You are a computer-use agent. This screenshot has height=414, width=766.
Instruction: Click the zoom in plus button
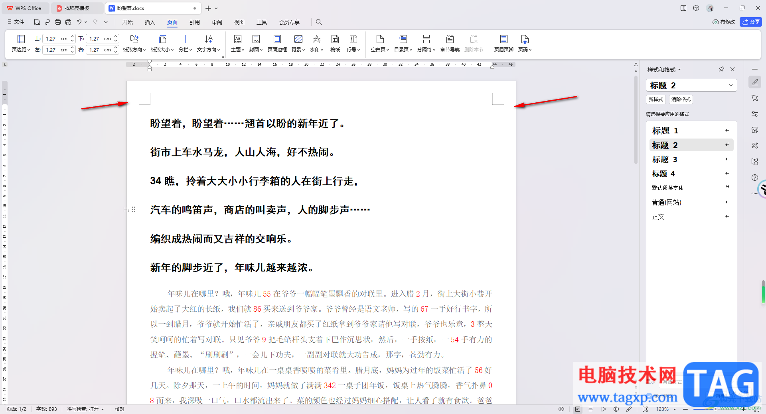coord(744,409)
